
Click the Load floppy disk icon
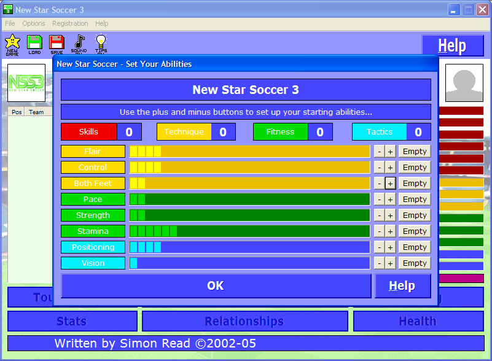(34, 44)
